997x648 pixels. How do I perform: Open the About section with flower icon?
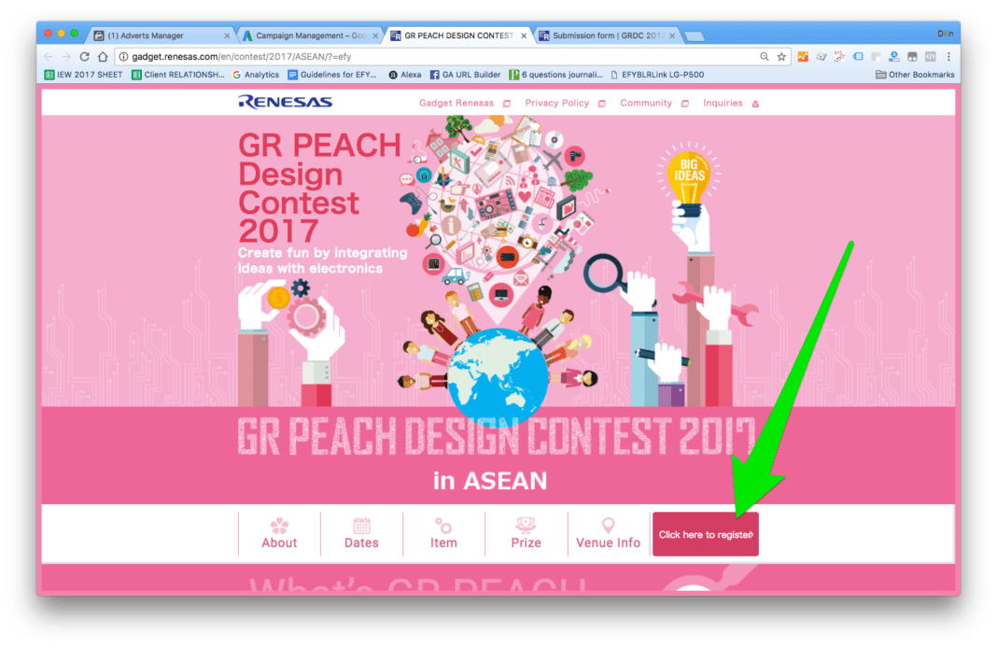coord(279,533)
